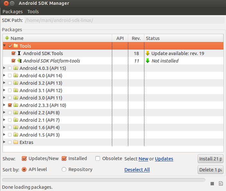The image size is (226, 191).
Task: Click the Name column header
Action: [57, 38]
